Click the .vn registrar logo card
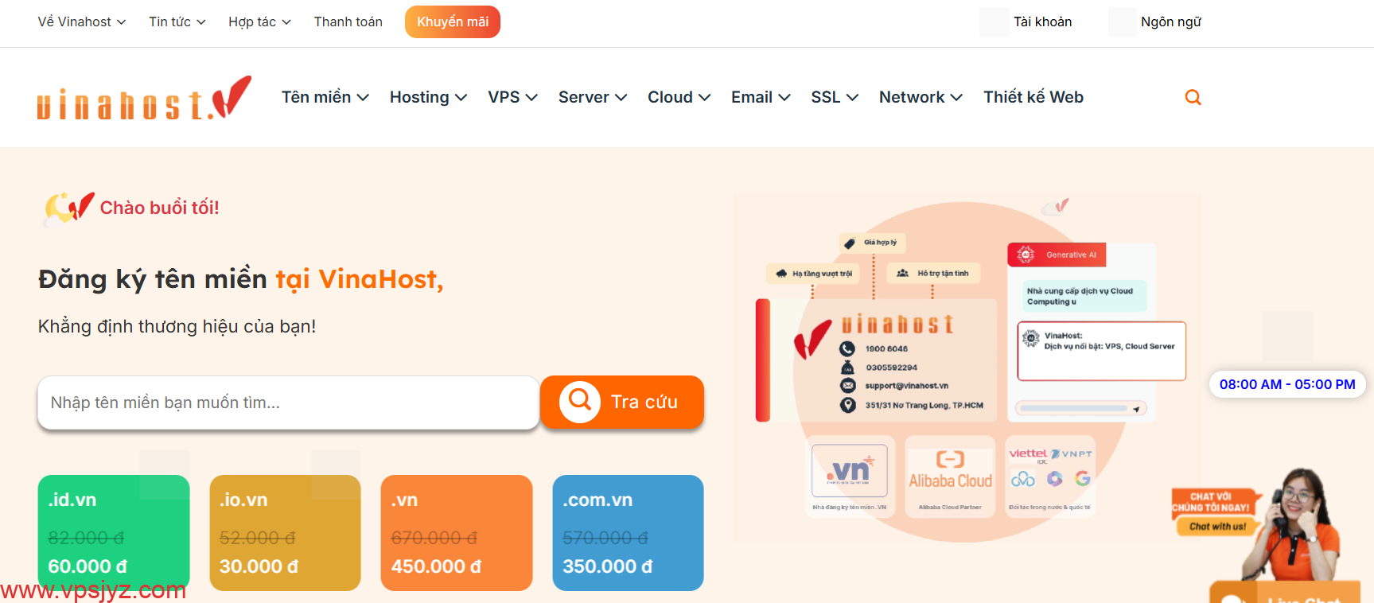The width and height of the screenshot is (1374, 603). [x=850, y=477]
